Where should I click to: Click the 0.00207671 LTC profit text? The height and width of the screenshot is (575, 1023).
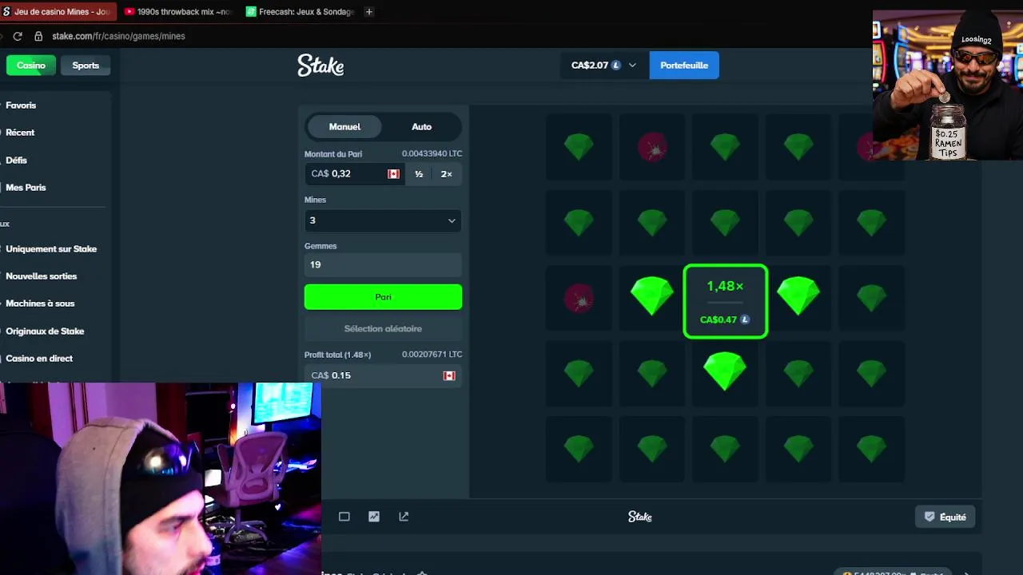coord(432,354)
